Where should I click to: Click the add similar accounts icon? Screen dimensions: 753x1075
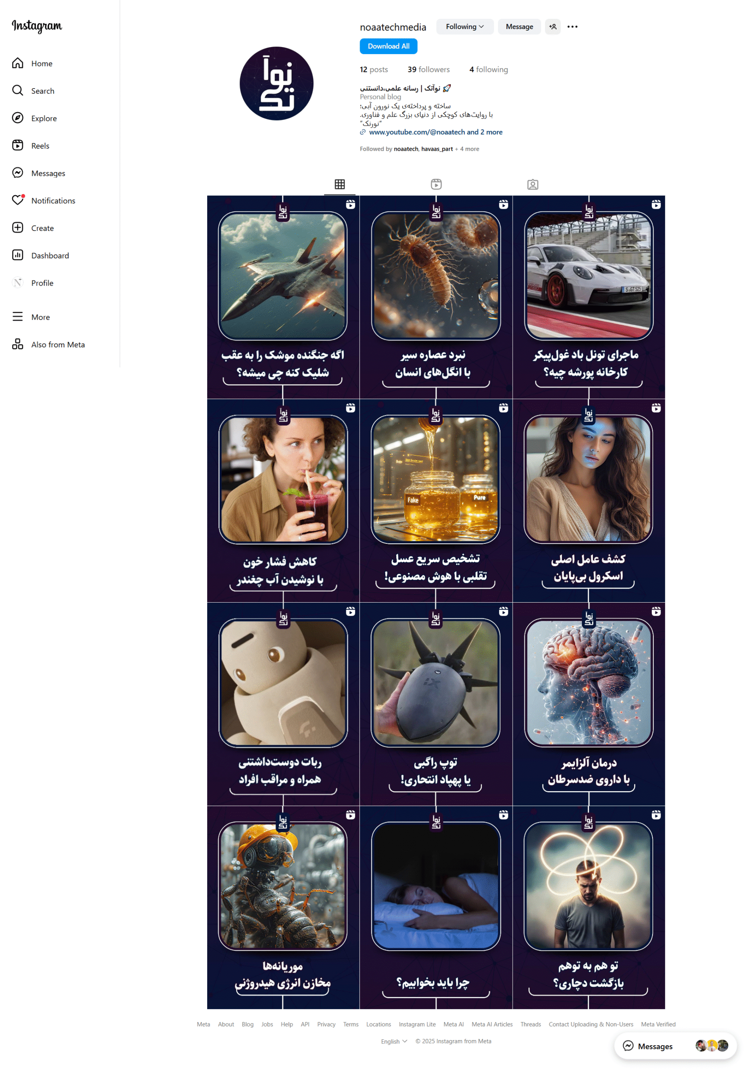[554, 27]
